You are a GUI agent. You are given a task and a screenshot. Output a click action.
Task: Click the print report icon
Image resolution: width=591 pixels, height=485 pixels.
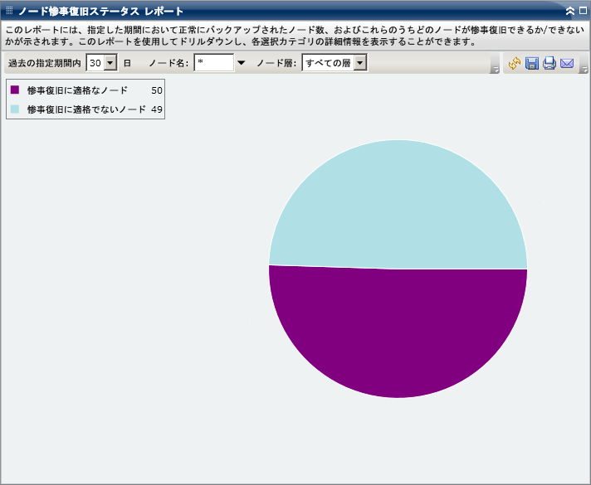(x=549, y=64)
